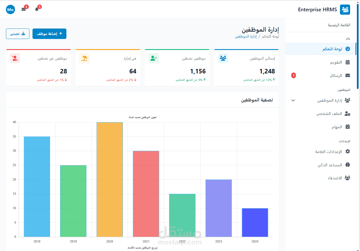Click the 5% monthly change text
The height and width of the screenshot is (251, 360).
[191, 80]
